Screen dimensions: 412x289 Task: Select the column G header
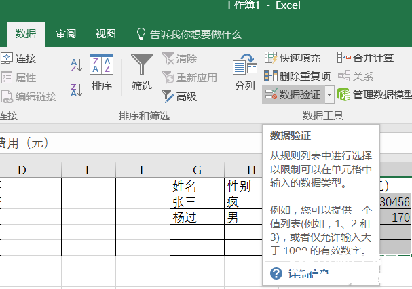click(x=197, y=170)
